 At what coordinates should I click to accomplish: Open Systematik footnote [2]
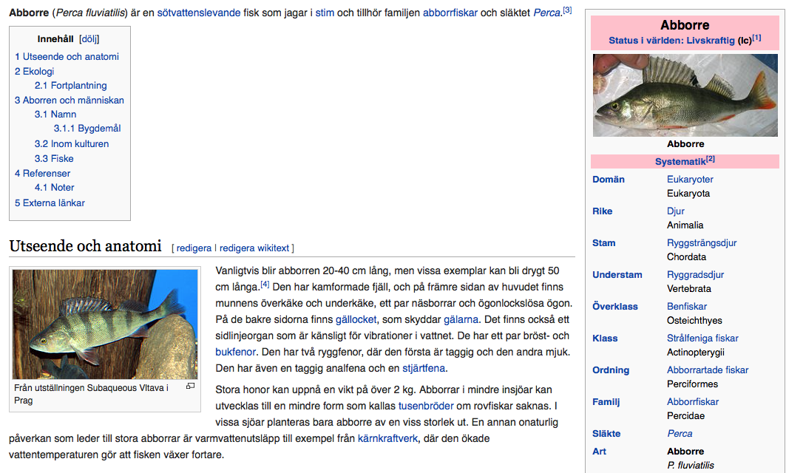(x=711, y=159)
